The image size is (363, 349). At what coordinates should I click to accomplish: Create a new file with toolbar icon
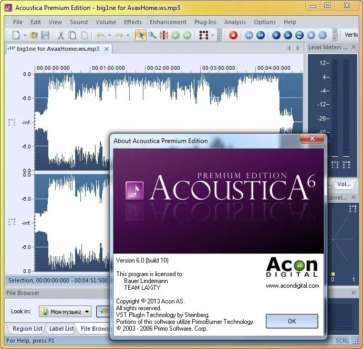(16, 35)
